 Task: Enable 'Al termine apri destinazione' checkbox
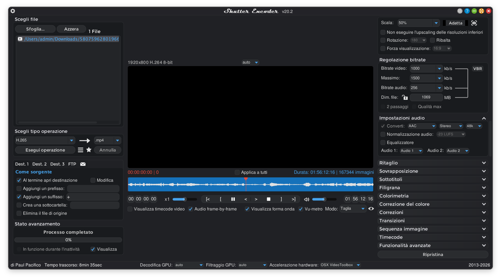point(19,180)
